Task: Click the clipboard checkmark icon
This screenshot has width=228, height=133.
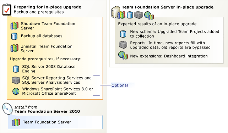Action: pos(7,10)
